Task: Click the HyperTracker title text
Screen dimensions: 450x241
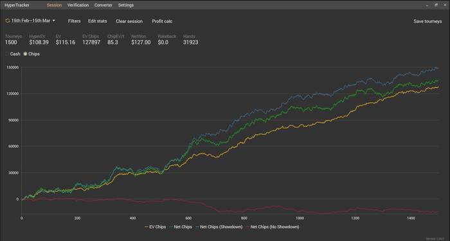Action: [x=17, y=5]
